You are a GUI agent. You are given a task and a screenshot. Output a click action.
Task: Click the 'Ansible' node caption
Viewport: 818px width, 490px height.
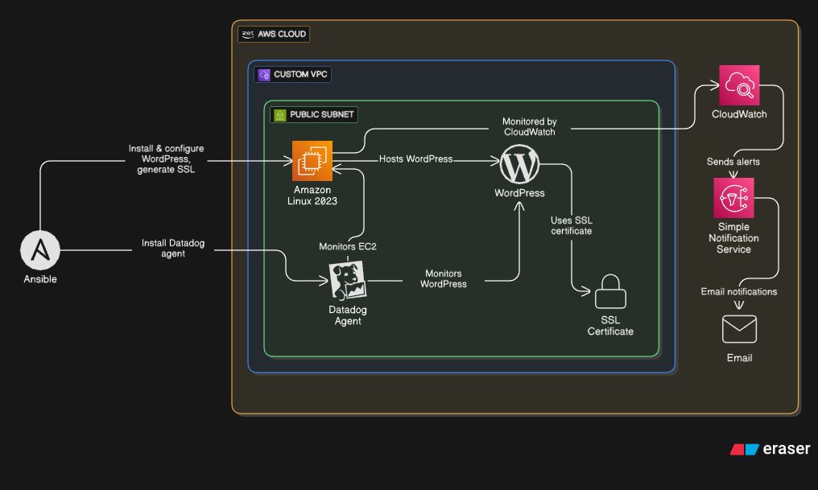click(x=40, y=279)
